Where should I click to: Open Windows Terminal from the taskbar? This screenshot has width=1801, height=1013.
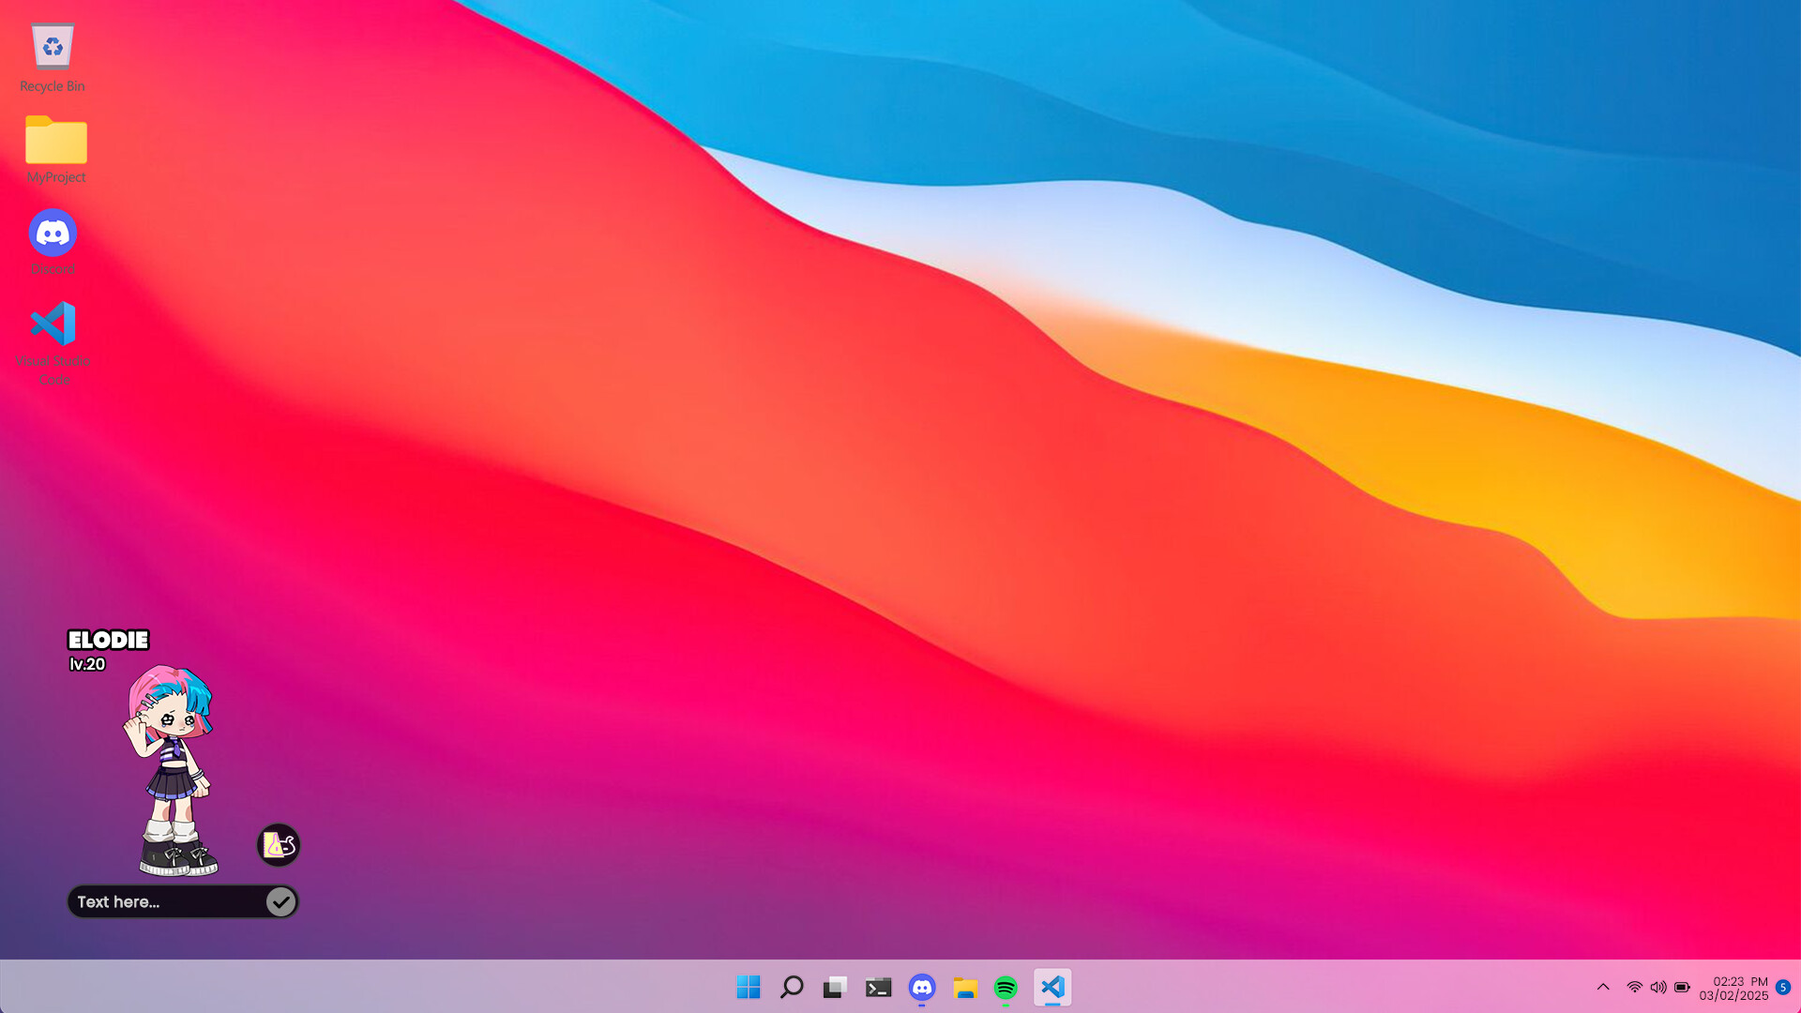coord(878,987)
